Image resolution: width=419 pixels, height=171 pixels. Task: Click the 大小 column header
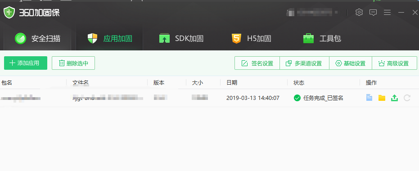pos(198,82)
